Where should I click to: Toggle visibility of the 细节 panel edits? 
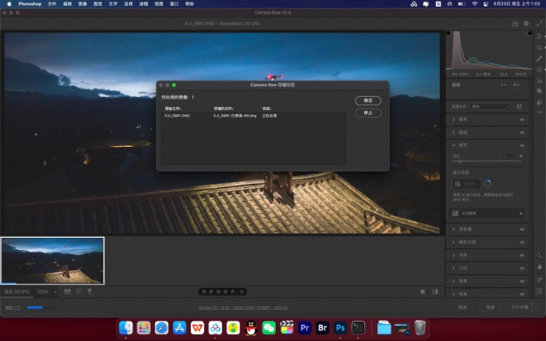coord(522,145)
